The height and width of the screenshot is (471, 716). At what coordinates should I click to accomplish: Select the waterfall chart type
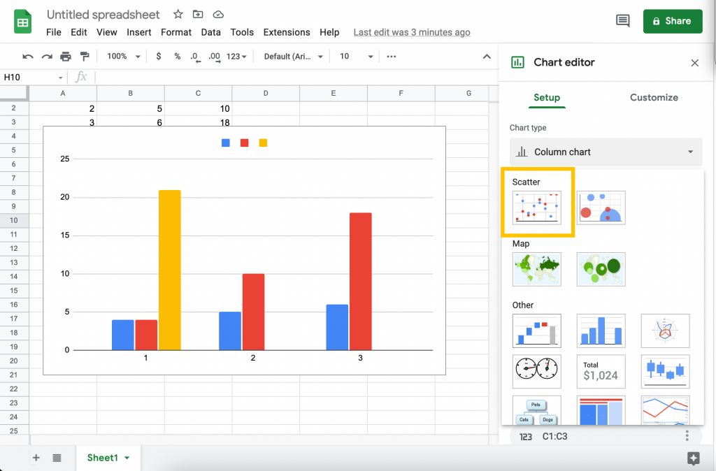536,331
